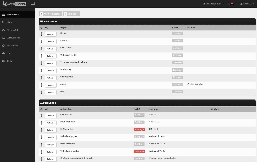Open Talen in the sidebar

point(17,61)
